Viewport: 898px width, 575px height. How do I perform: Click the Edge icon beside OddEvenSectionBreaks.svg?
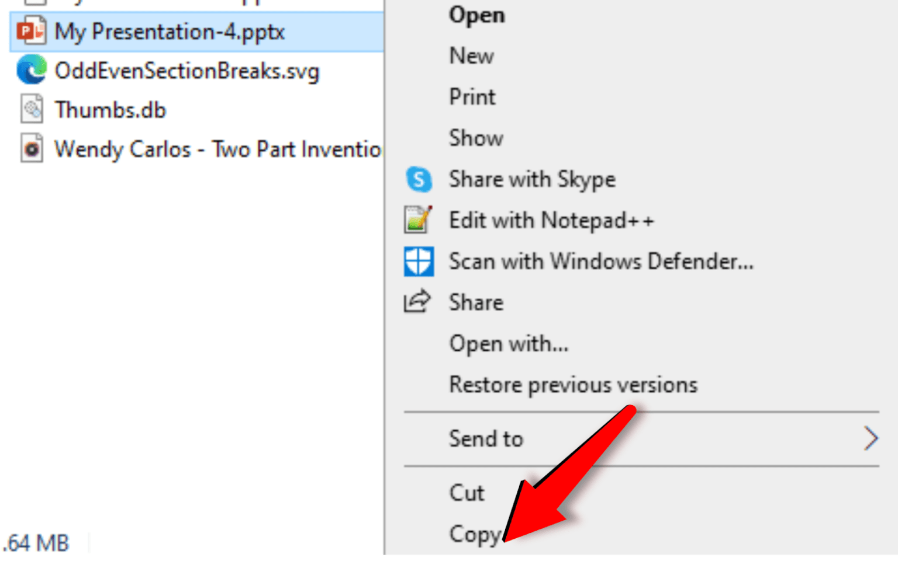click(31, 70)
